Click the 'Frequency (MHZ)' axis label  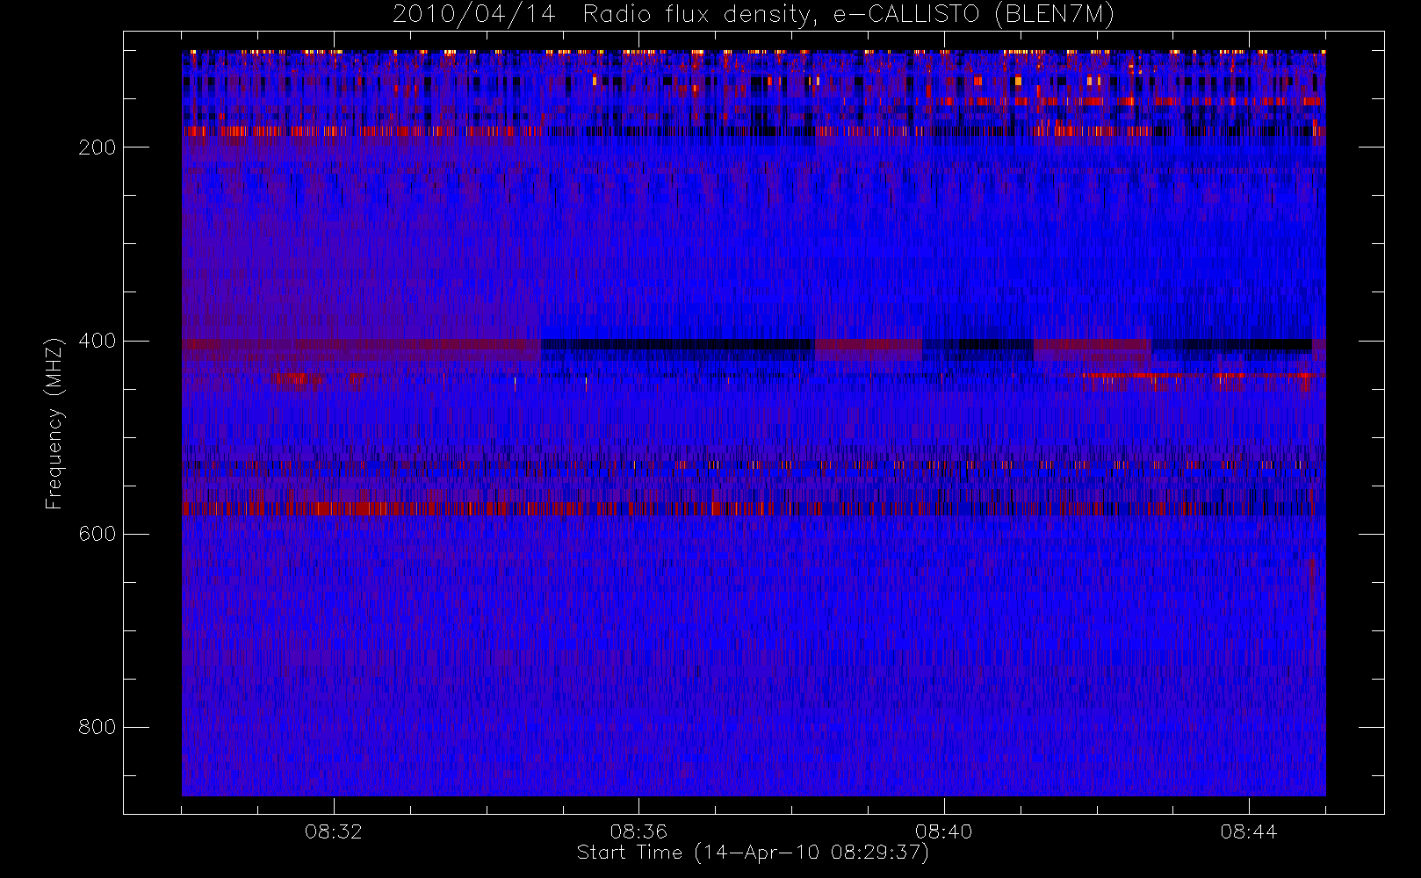pos(54,423)
